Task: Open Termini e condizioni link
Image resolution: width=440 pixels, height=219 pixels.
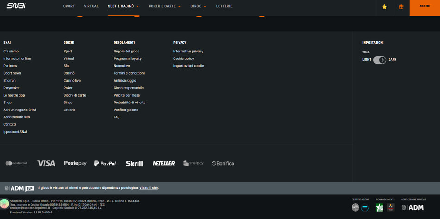Action: (x=129, y=73)
